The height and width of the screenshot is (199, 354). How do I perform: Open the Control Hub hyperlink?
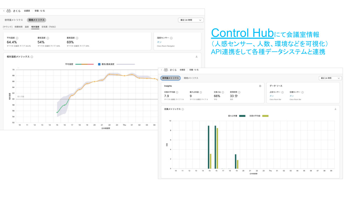pyautogui.click(x=242, y=33)
